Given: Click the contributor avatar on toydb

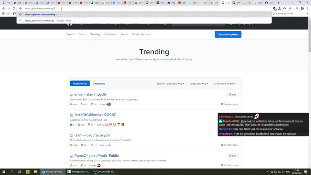Looking at the screenshot, I should coord(109,105).
